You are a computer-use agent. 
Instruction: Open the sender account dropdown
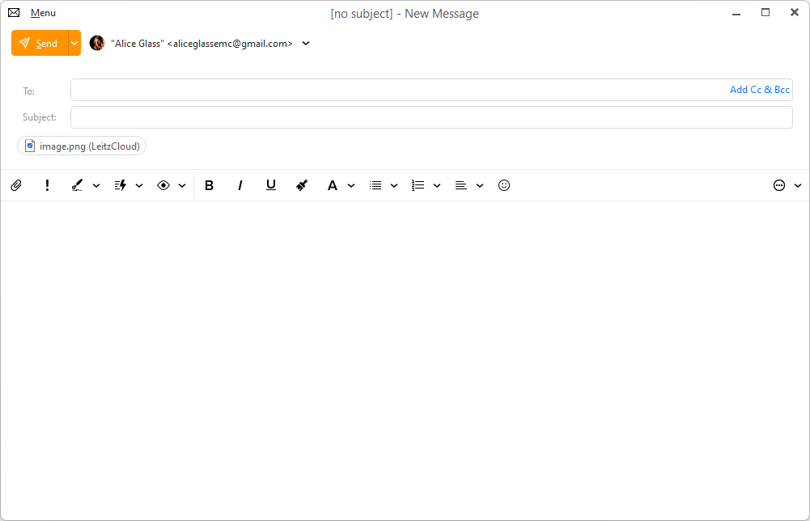(x=306, y=44)
